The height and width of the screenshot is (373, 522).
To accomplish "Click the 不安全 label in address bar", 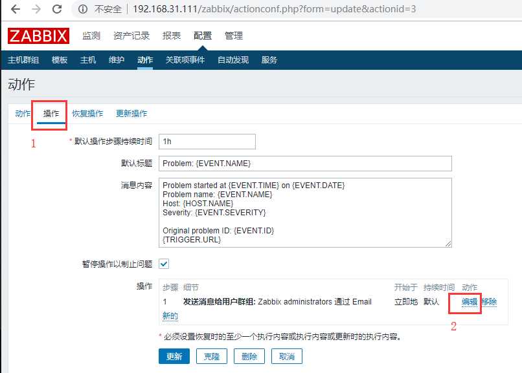I will tap(108, 9).
